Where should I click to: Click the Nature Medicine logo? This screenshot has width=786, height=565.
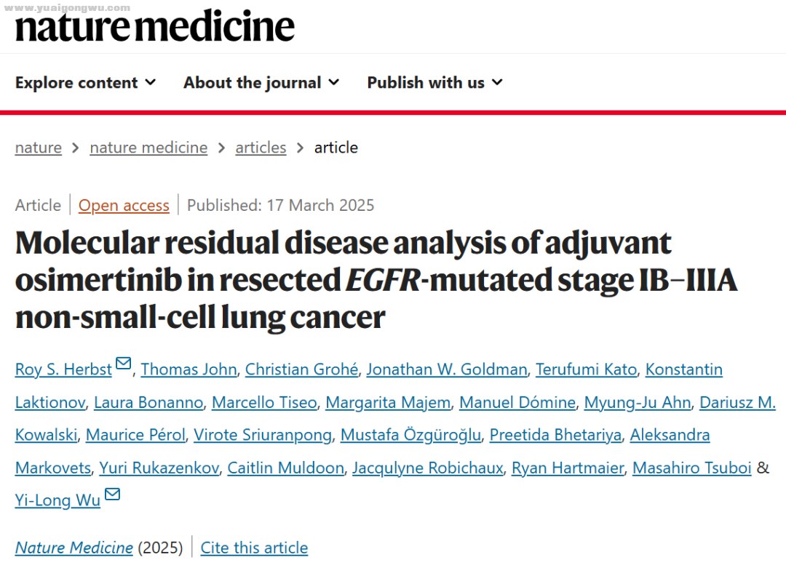point(155,27)
